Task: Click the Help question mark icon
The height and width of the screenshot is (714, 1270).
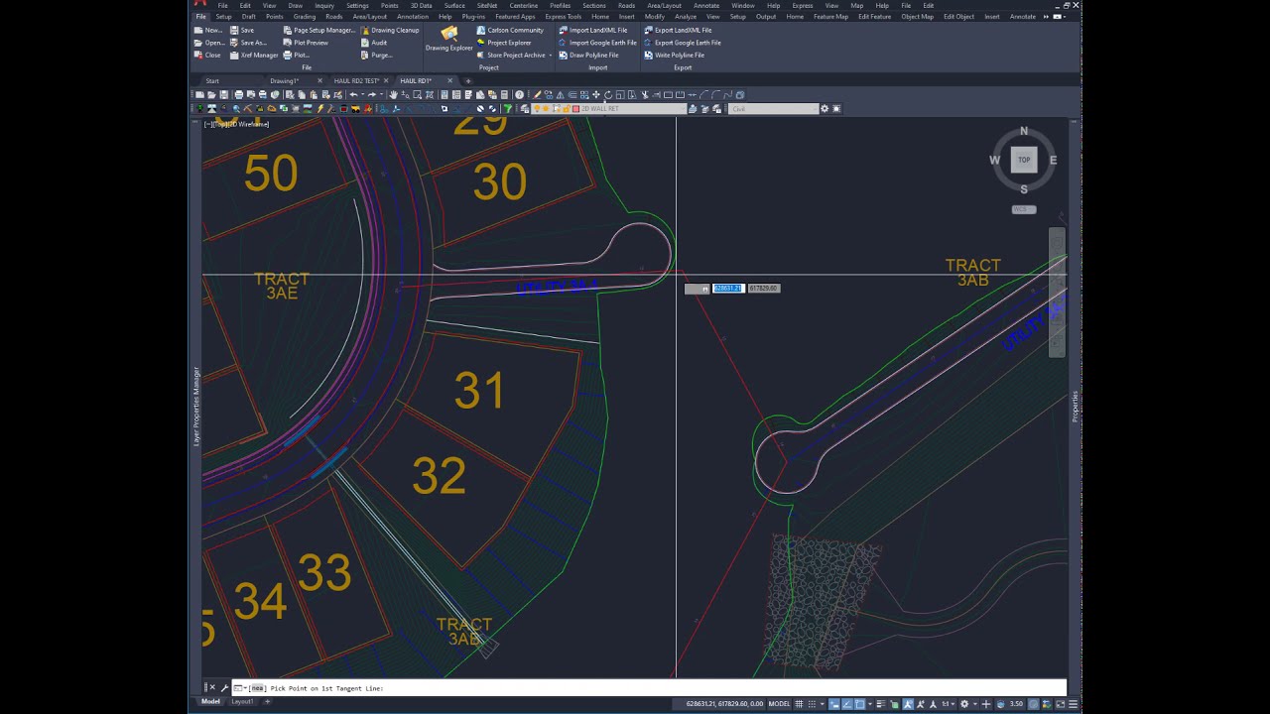Action: coord(519,95)
